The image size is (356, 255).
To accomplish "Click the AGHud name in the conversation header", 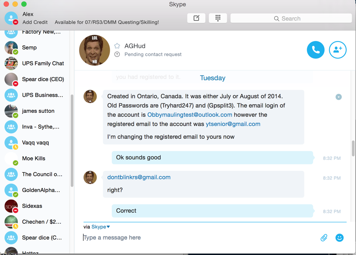I will tap(135, 46).
